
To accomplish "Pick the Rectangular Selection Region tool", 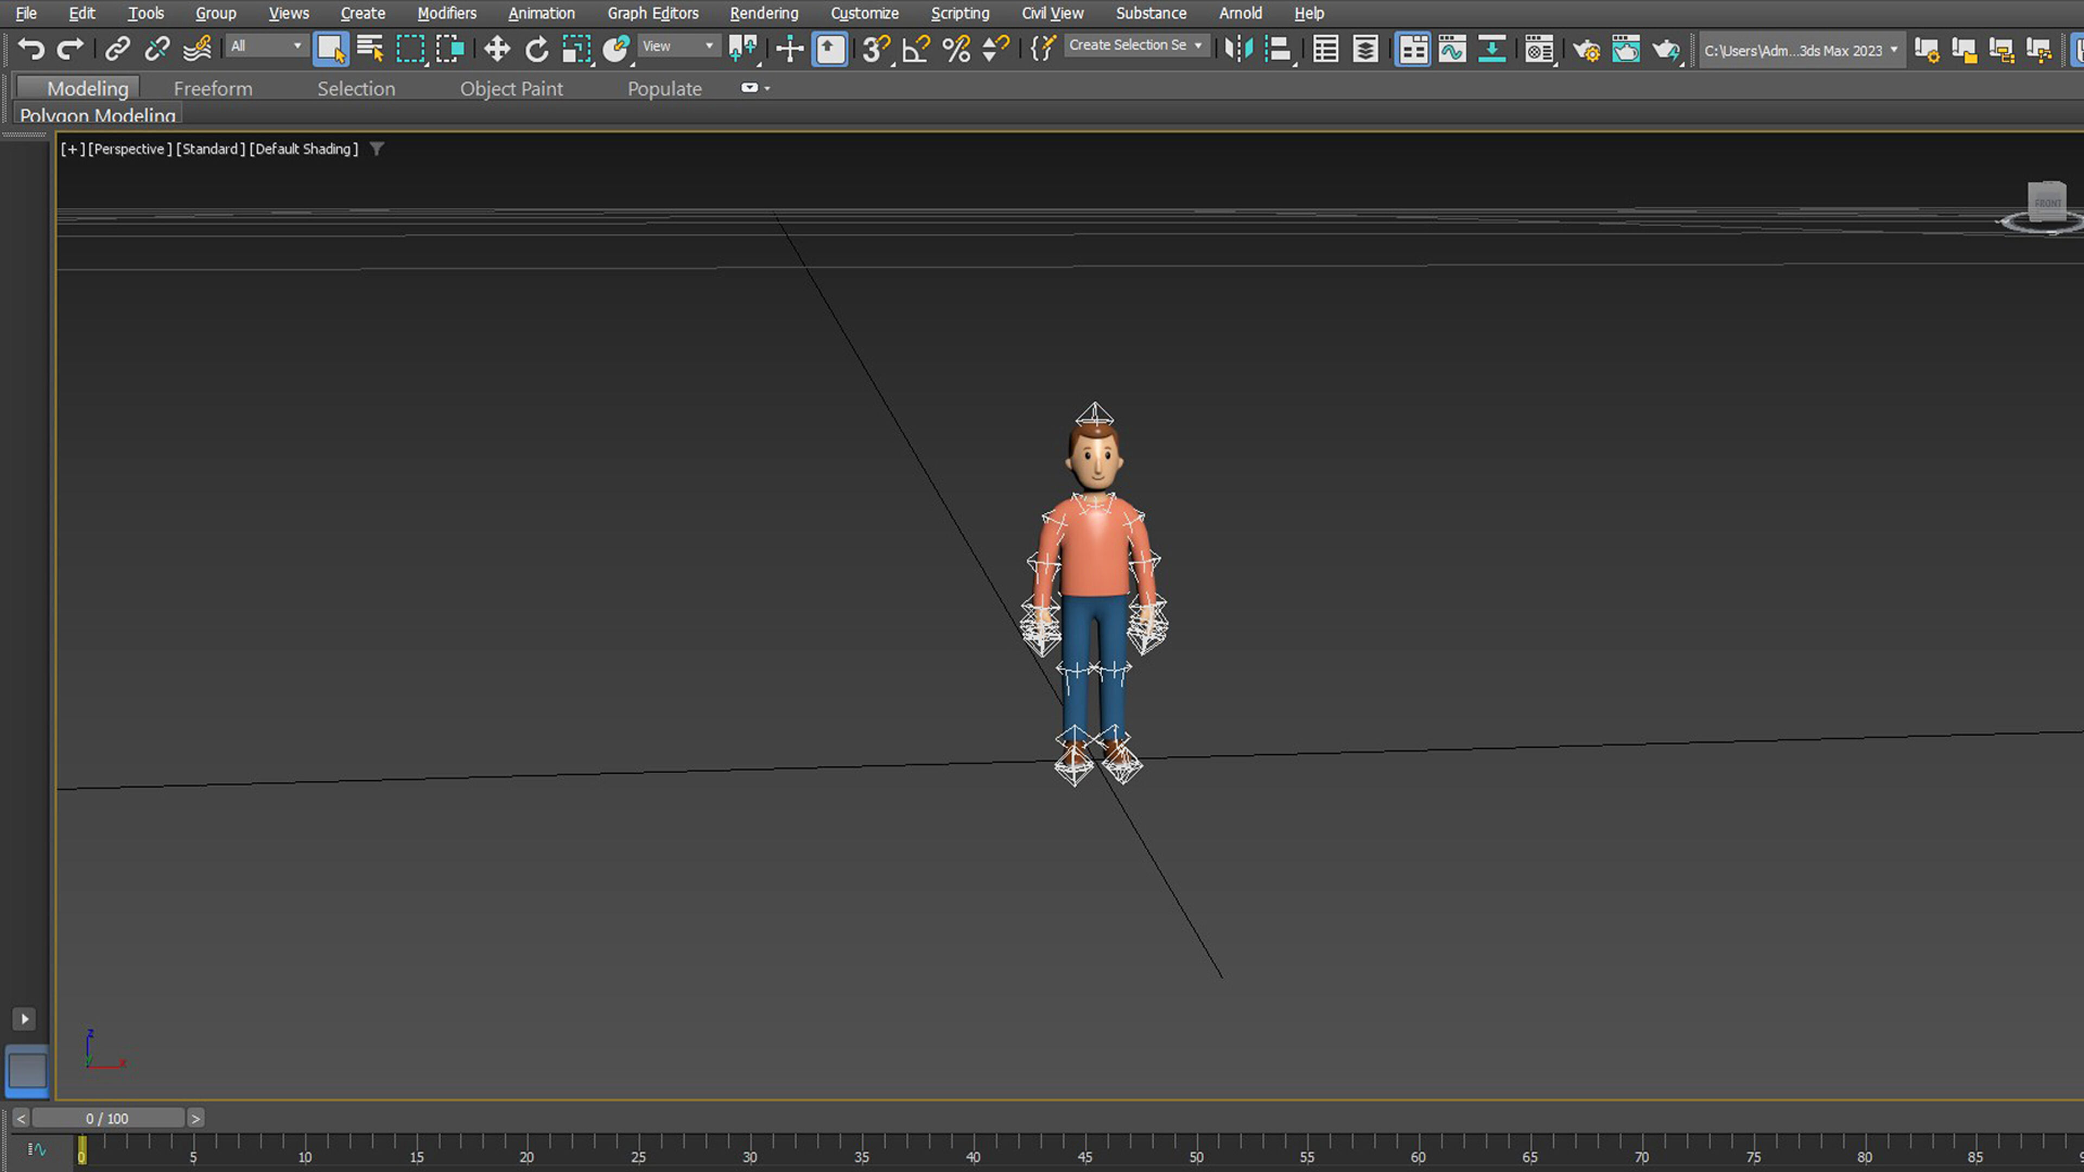I will point(410,49).
